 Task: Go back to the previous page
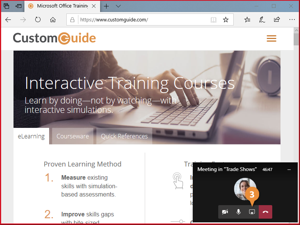pos(8,20)
